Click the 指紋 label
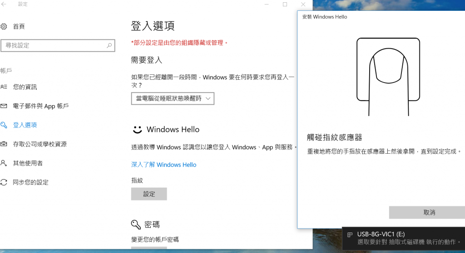Viewport: 465px width, 253px height. point(137,180)
